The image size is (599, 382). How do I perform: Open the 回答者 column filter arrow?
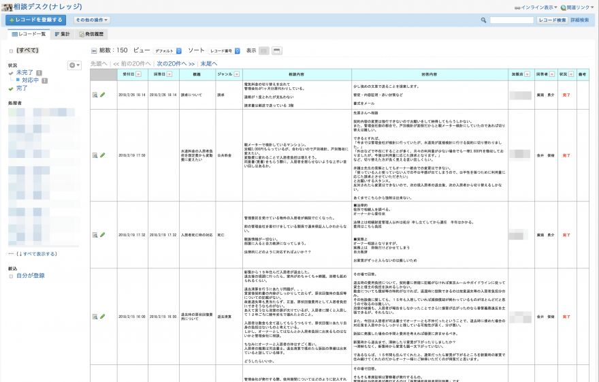coord(552,74)
